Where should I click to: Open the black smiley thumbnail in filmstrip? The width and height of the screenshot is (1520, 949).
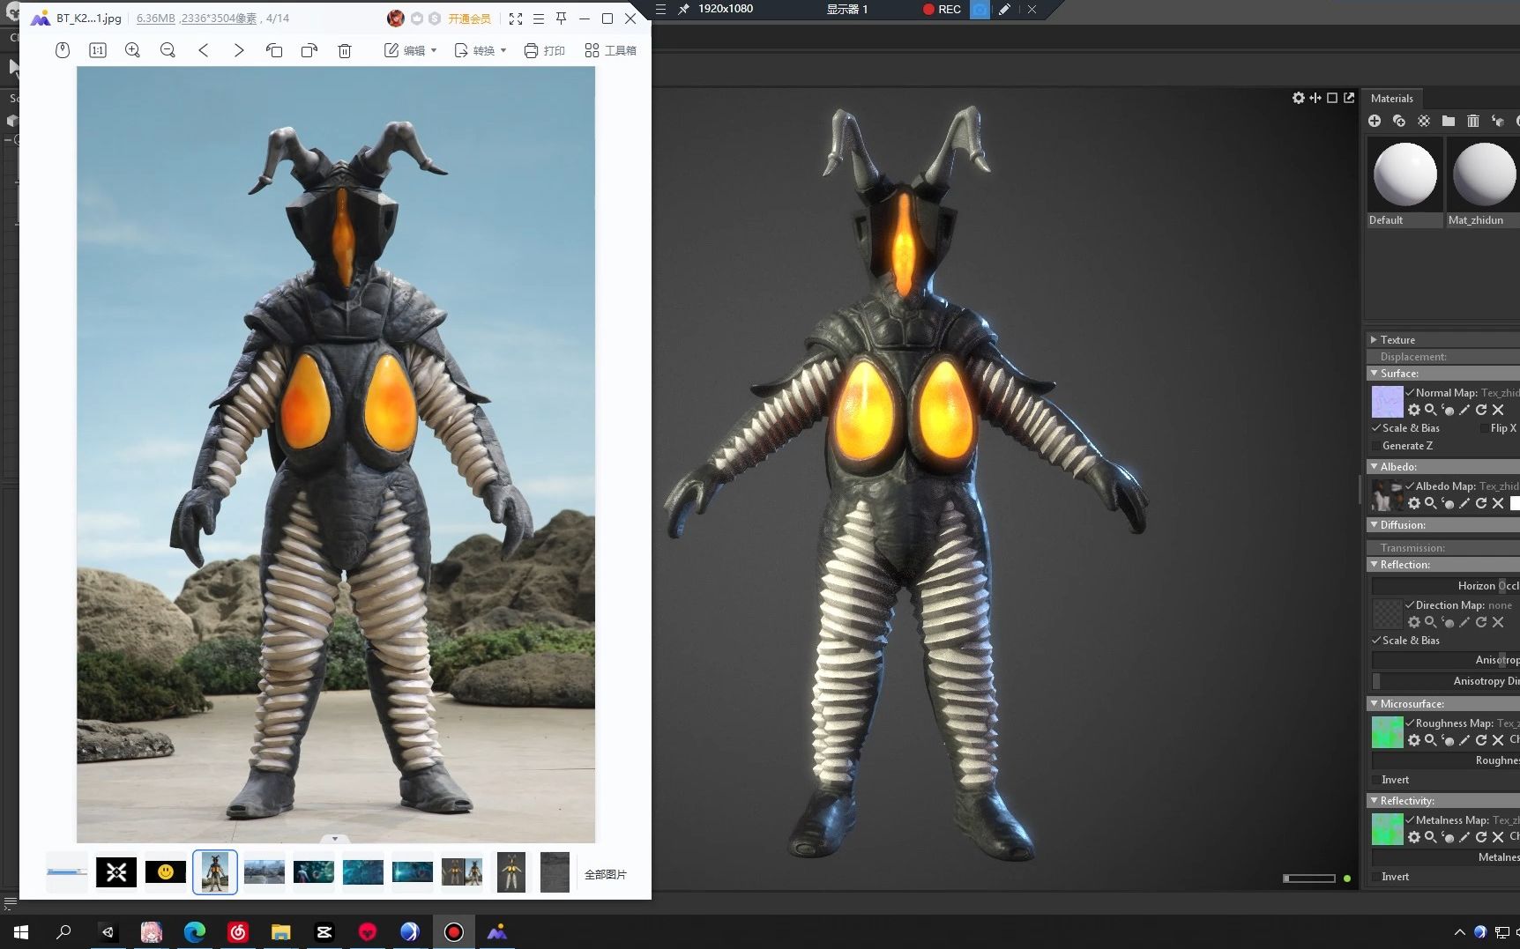pyautogui.click(x=166, y=872)
